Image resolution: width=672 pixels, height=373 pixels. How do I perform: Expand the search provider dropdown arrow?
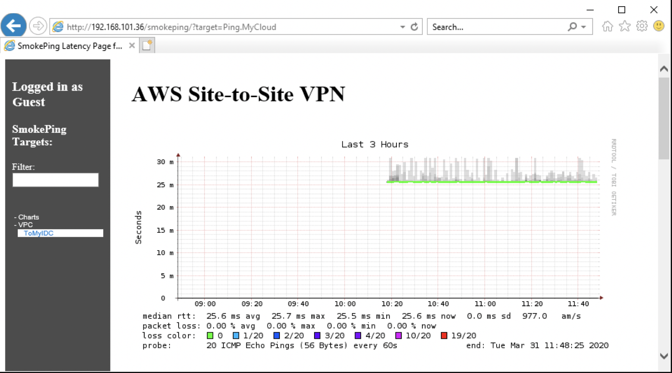584,27
